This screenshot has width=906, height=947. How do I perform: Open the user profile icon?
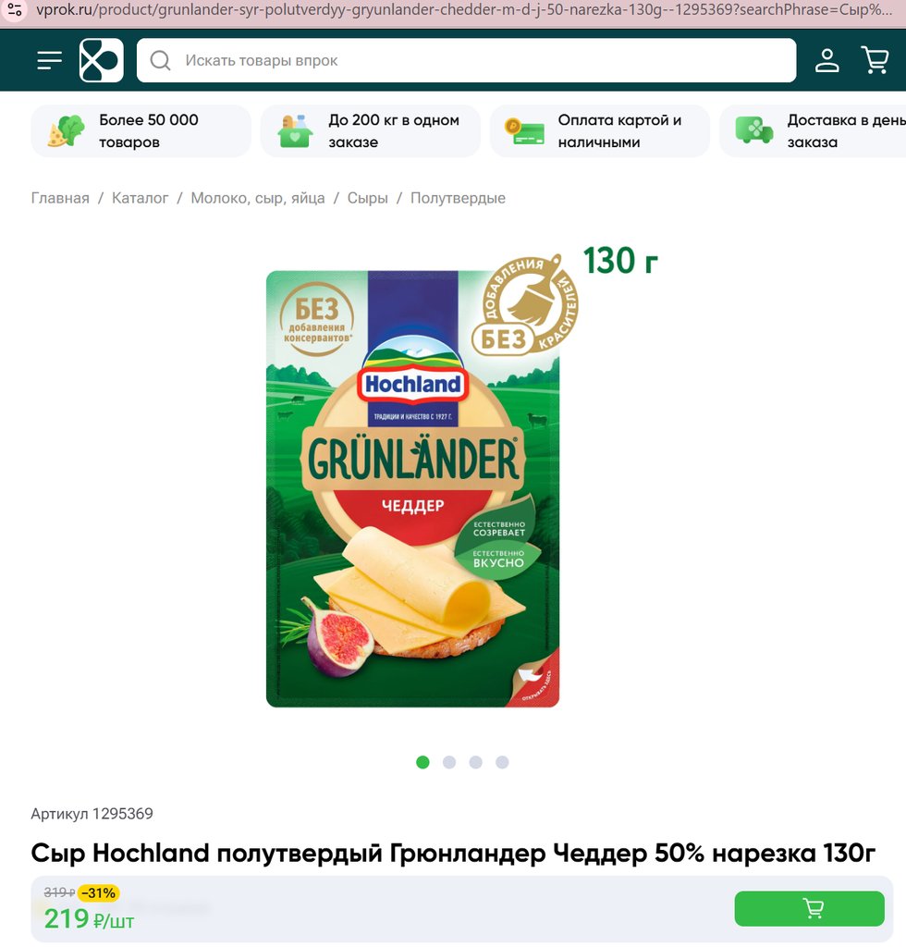click(x=826, y=60)
